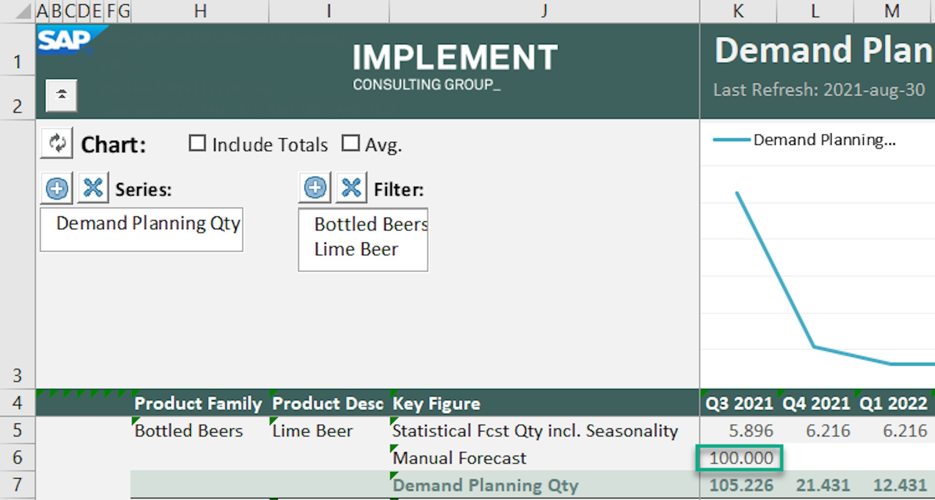Click the Product Family column heading
The width and height of the screenshot is (935, 500).
click(x=198, y=403)
